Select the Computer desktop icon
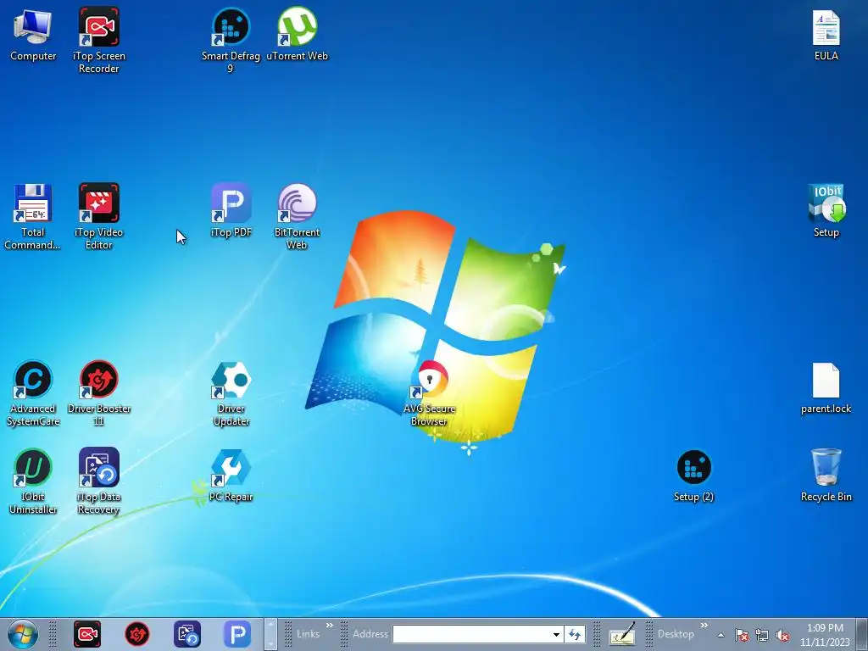 point(33,34)
